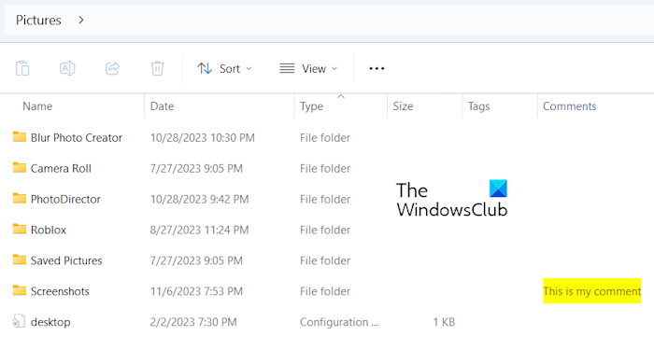Open the See more ellipsis menu
Viewport: 654px width, 350px height.
[x=377, y=68]
